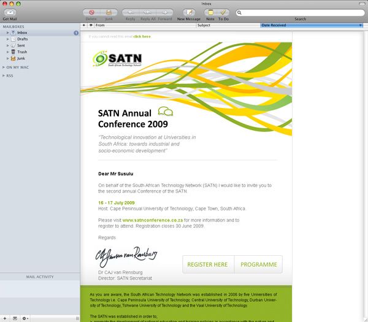
Task: Expand the Junk disclosure triangle
Action: point(8,58)
